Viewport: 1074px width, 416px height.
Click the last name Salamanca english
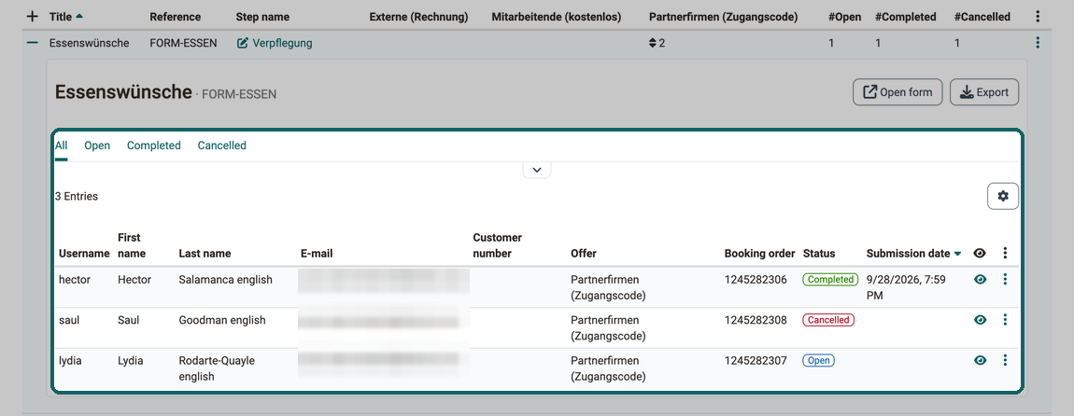click(x=225, y=279)
